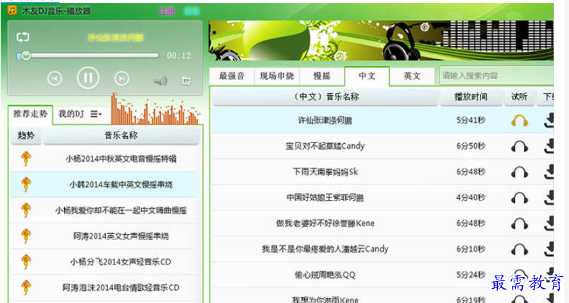Image resolution: width=569 pixels, height=303 pixels.
Task: Click the 4分40秒 duration cell
Action: coord(471,198)
